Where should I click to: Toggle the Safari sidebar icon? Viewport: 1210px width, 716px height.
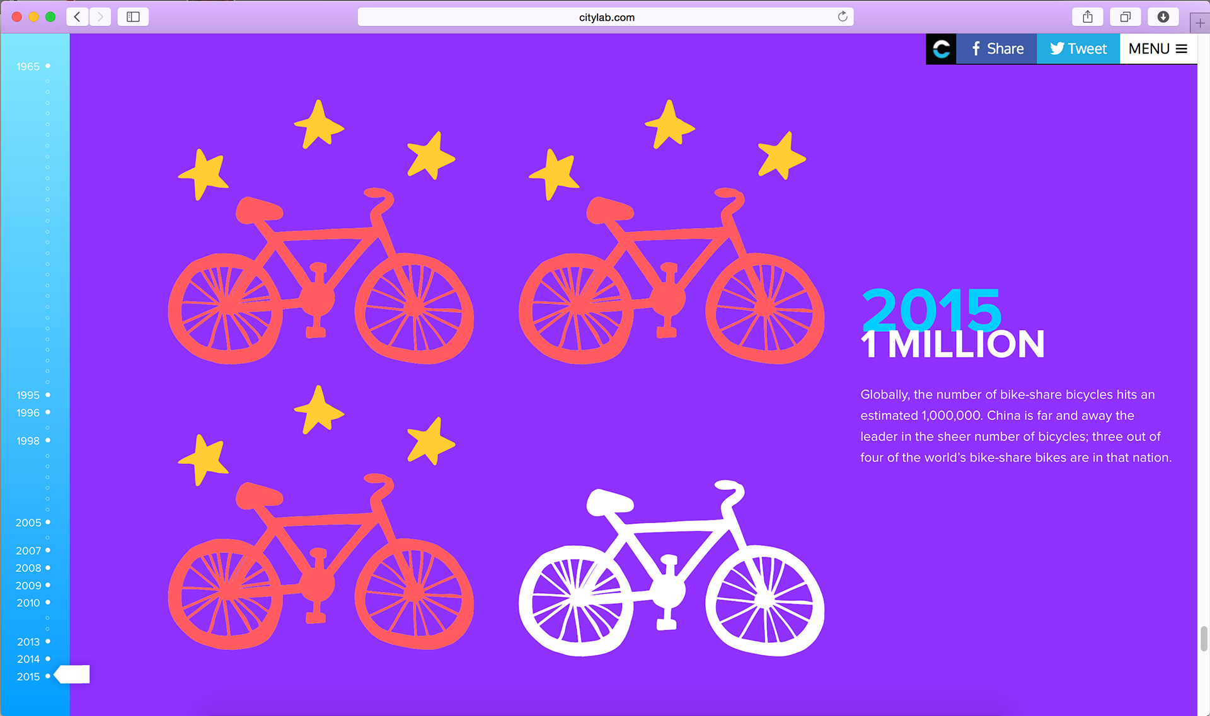(133, 17)
